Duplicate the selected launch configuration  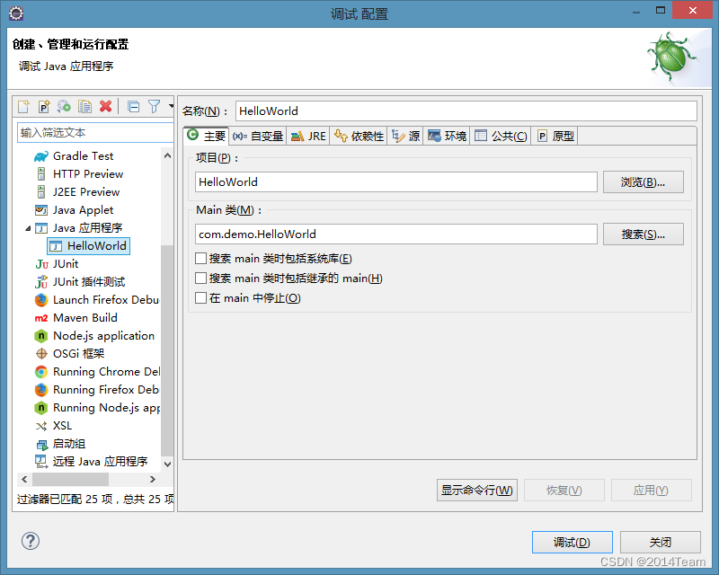click(x=84, y=106)
